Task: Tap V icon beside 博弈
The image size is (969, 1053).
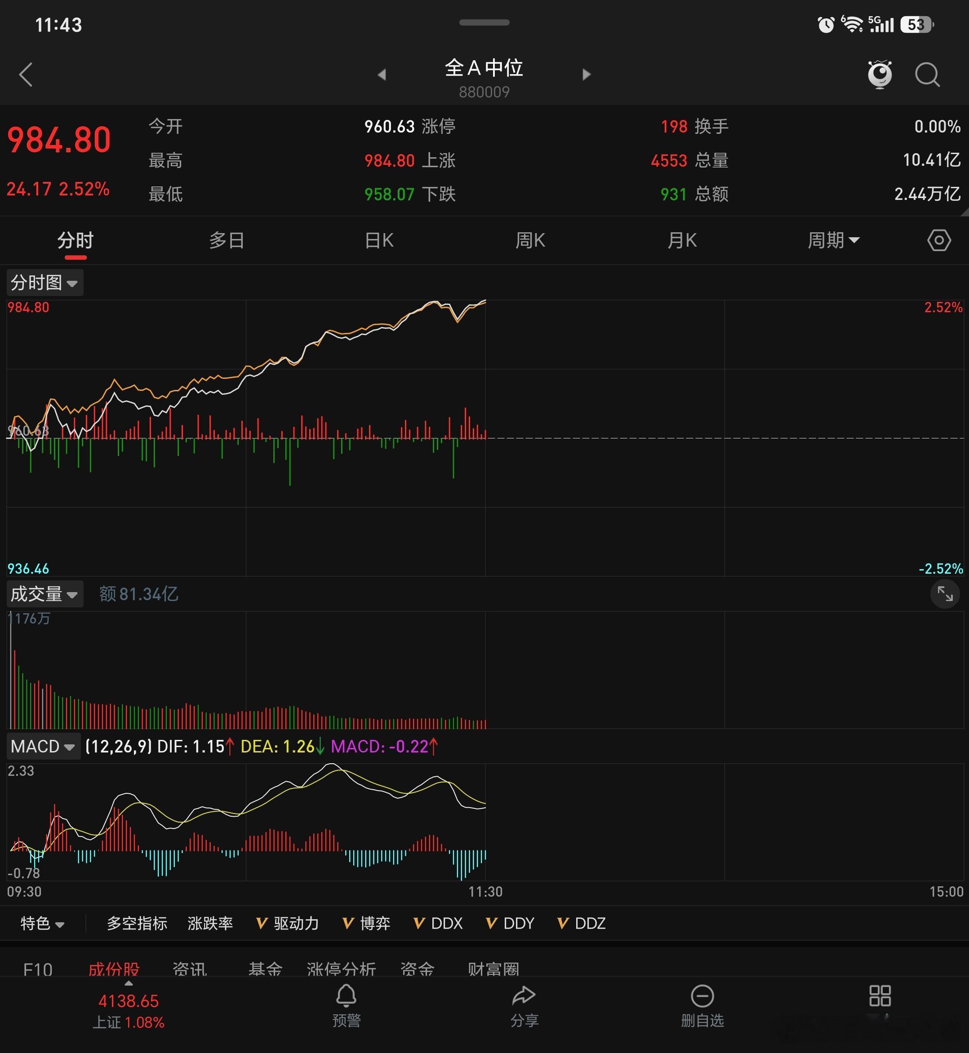Action: click(348, 923)
